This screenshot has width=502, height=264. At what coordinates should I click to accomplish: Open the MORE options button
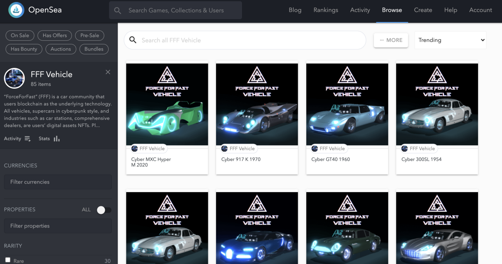click(x=391, y=40)
